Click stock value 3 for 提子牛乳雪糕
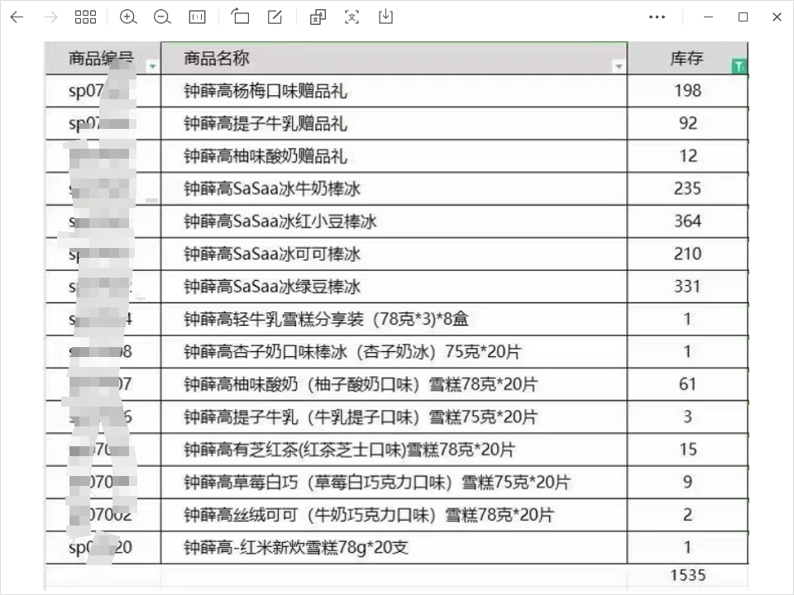 (687, 416)
